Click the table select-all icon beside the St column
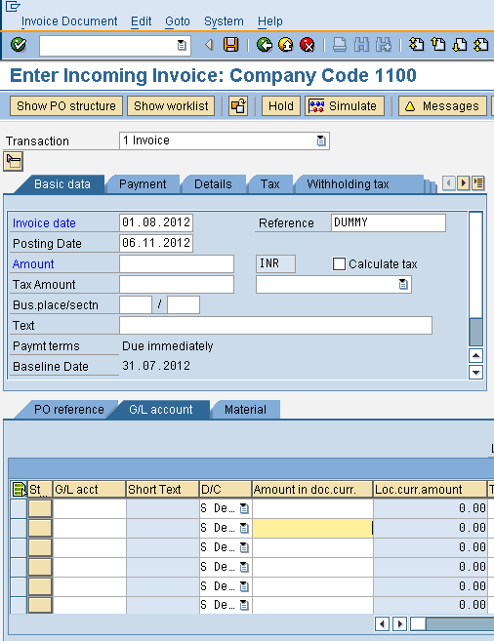The image size is (494, 641). 20,489
